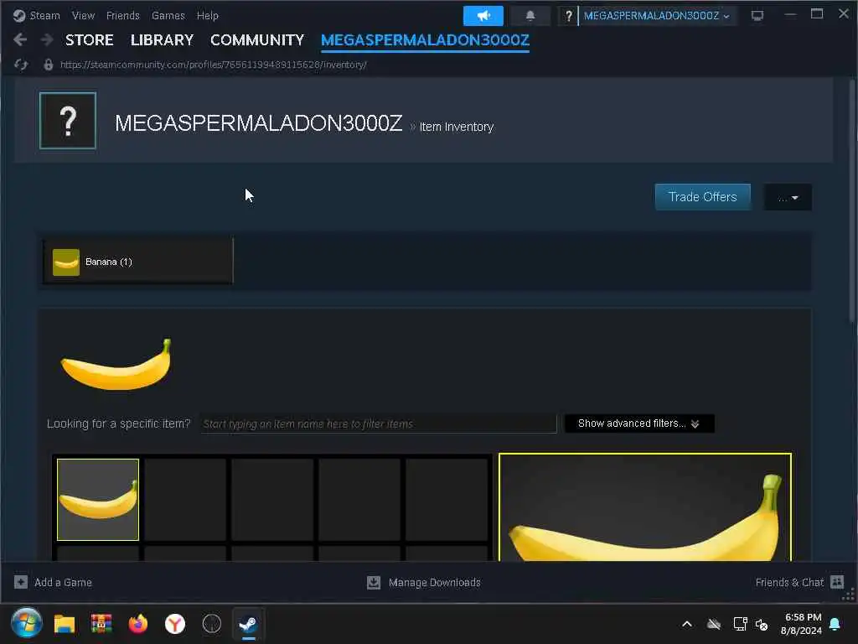Open Manage Downloads
858x644 pixels.
point(435,583)
